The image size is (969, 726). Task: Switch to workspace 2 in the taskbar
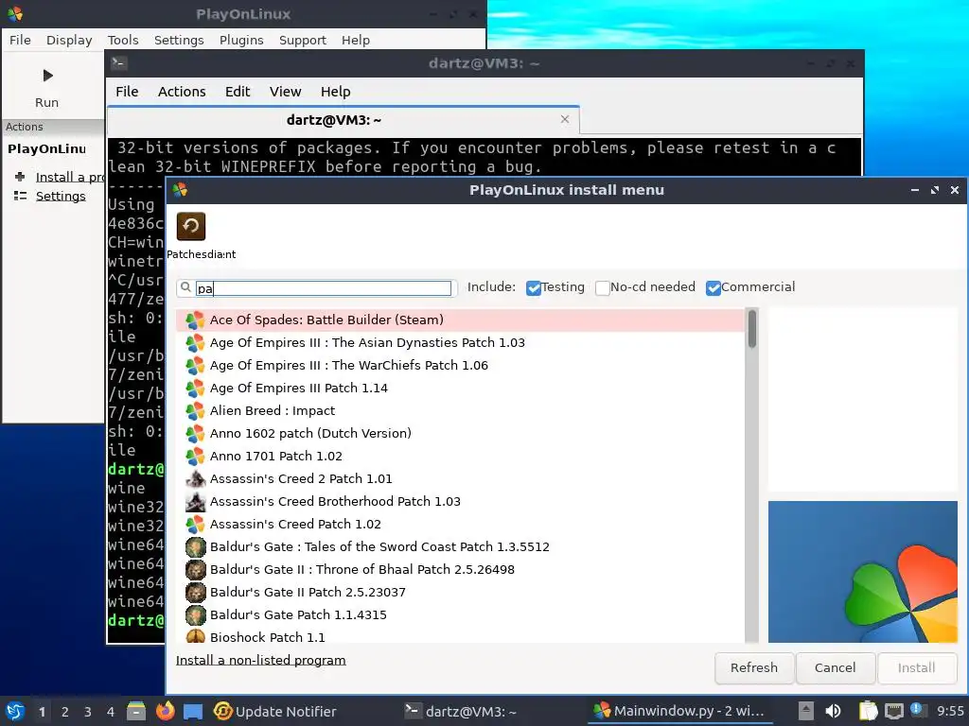coord(65,712)
